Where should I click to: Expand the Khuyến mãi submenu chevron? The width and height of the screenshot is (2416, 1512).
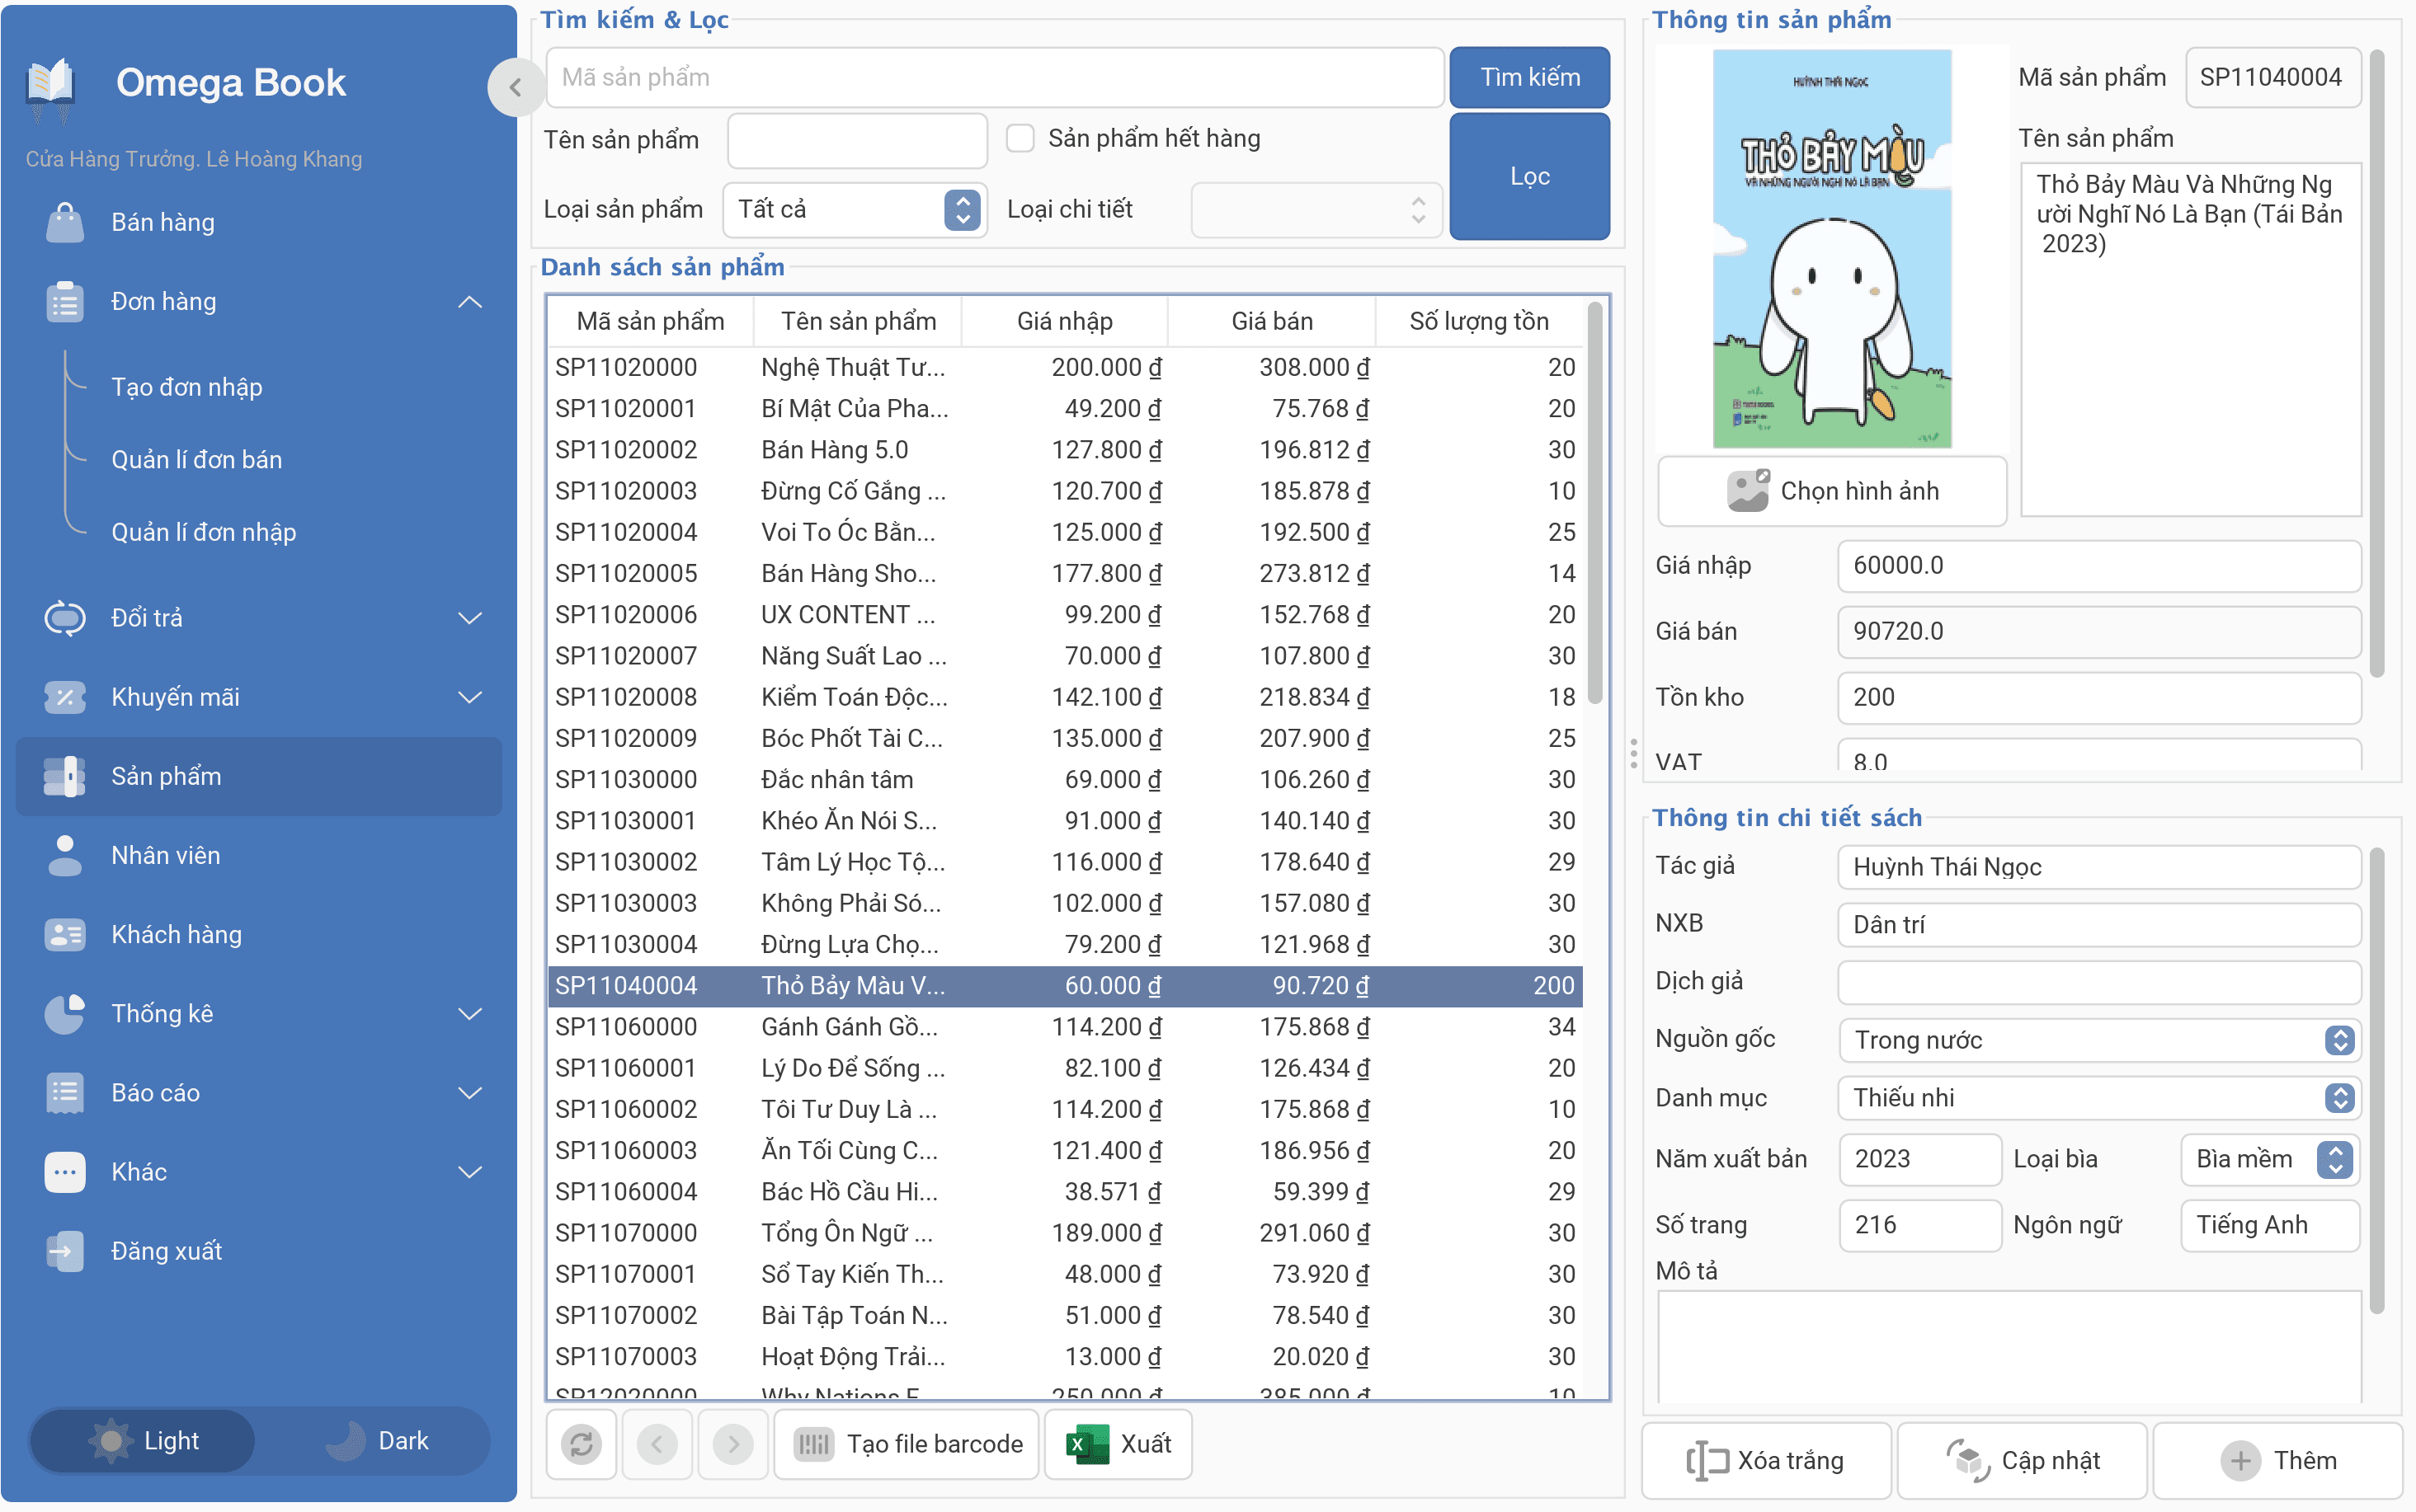[470, 697]
